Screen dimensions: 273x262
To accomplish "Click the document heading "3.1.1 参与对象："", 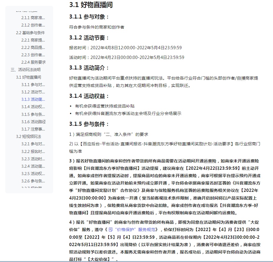I will coord(89,17).
